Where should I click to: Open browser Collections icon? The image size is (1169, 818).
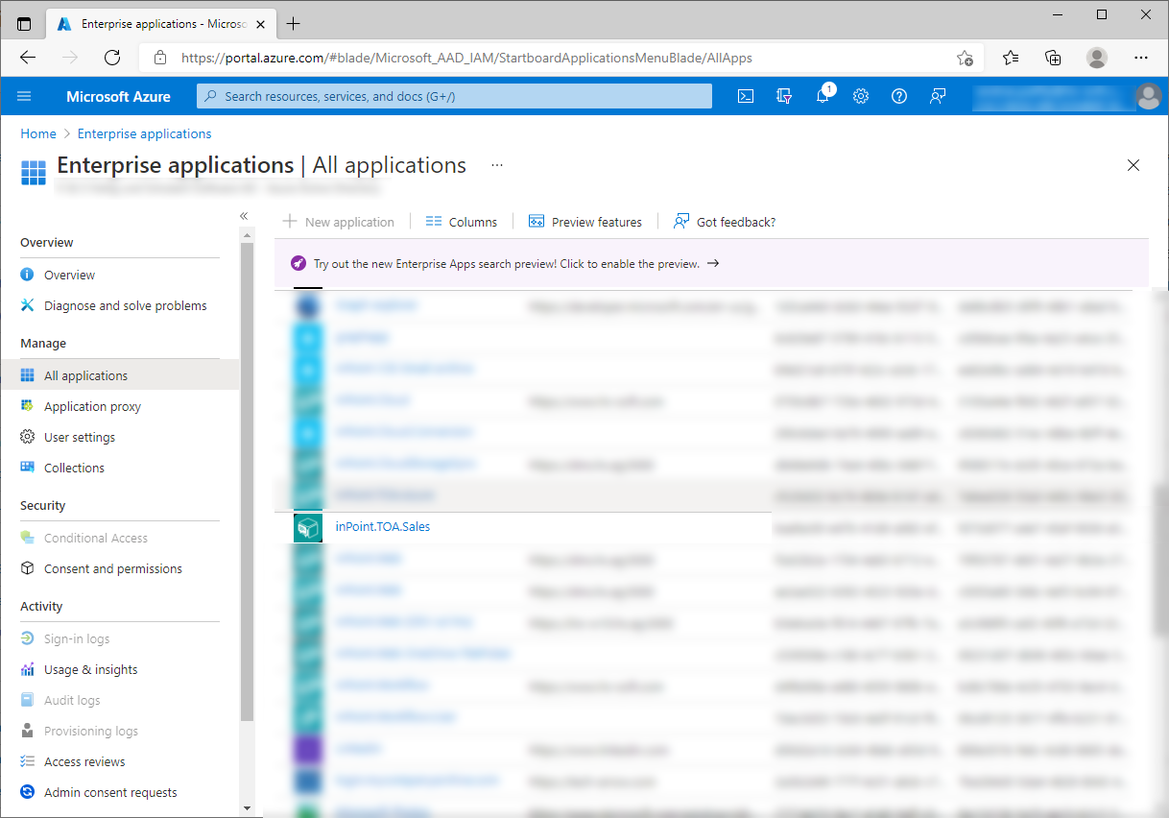pyautogui.click(x=1053, y=58)
